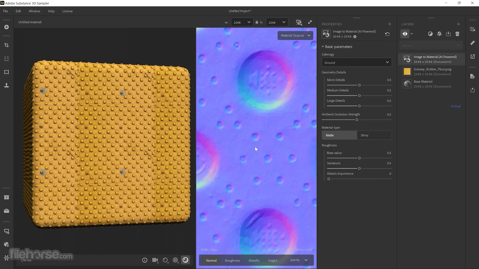Open the Assets archive box panel
Image resolution: width=479 pixels, height=269 pixels.
[x=6, y=198]
